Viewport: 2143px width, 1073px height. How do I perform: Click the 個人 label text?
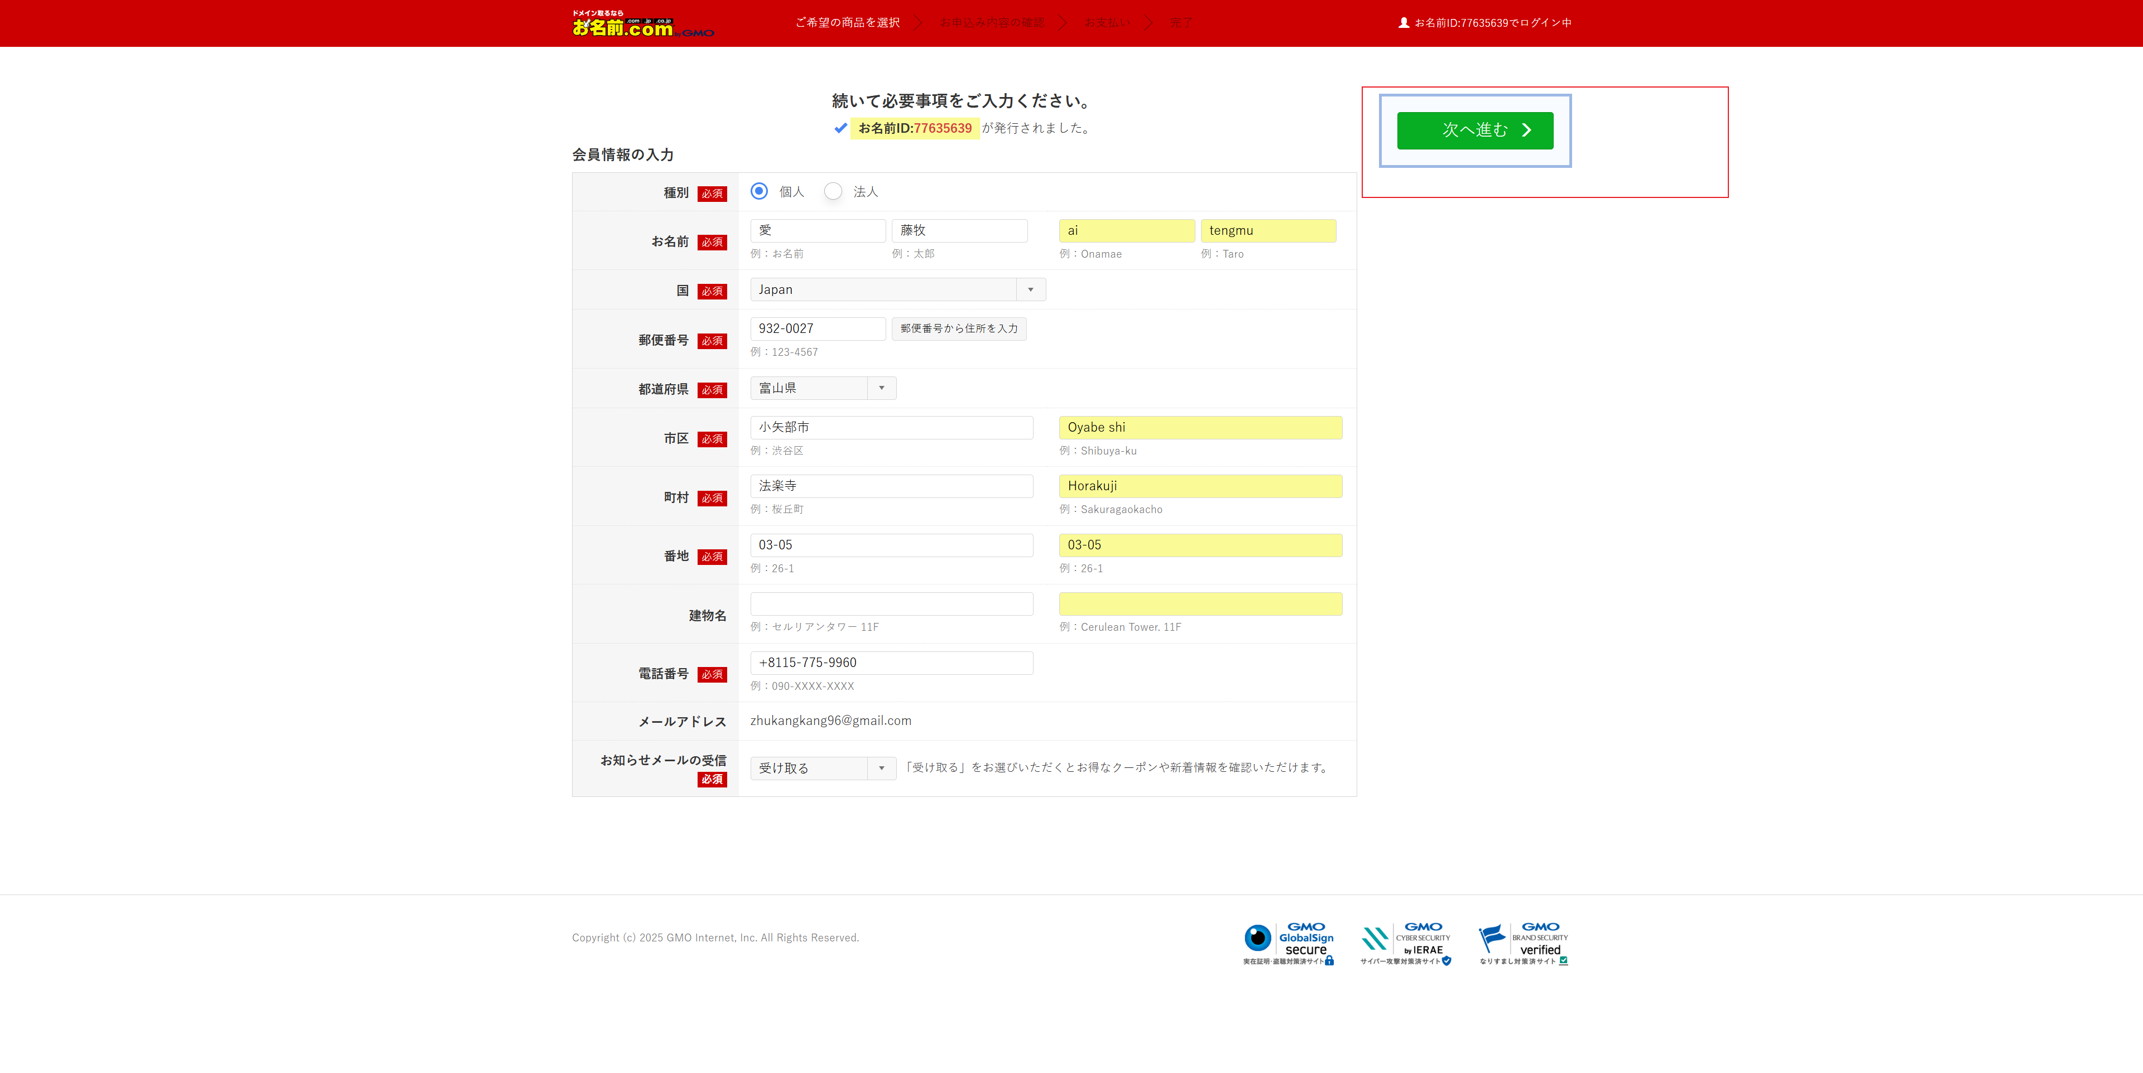[791, 192]
